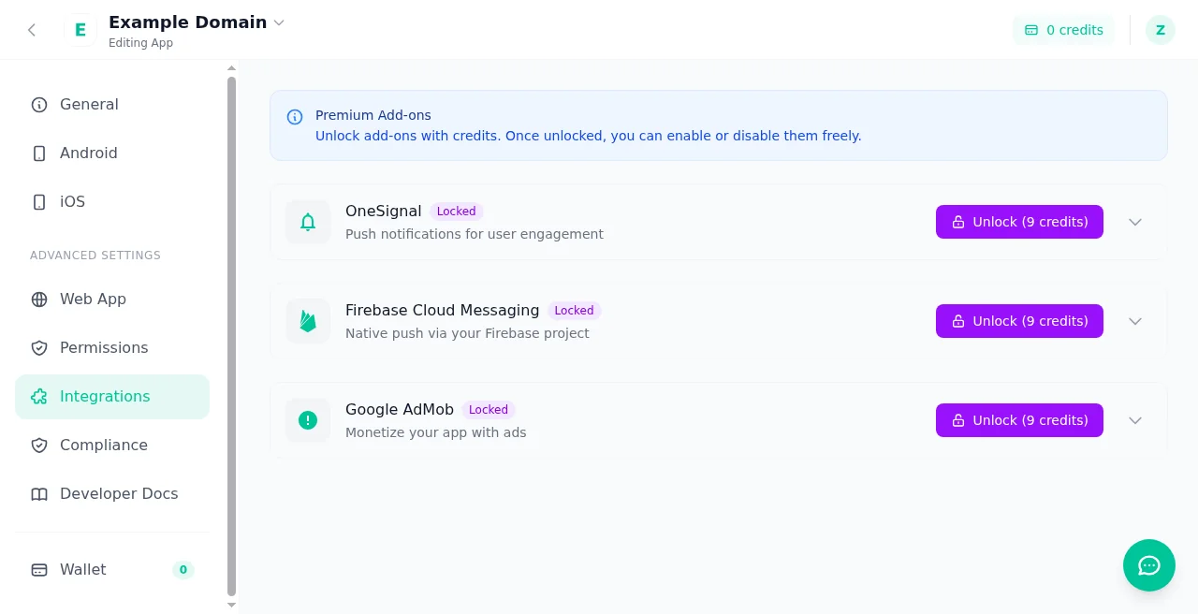Open the Wallet sidebar item
The height and width of the screenshot is (614, 1198).
(x=112, y=569)
